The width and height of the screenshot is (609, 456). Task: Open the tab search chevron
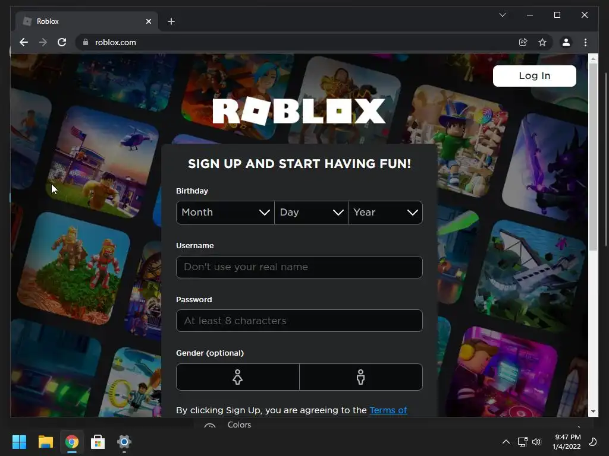coord(503,15)
